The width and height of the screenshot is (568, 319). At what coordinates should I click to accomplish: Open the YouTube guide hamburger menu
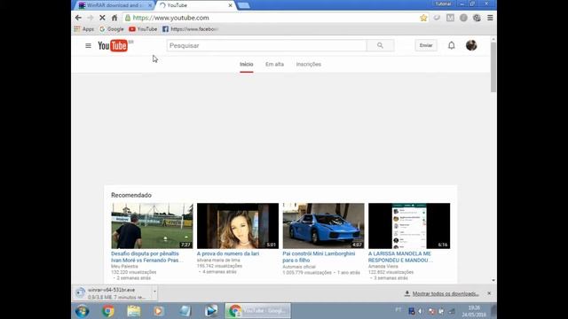88,45
